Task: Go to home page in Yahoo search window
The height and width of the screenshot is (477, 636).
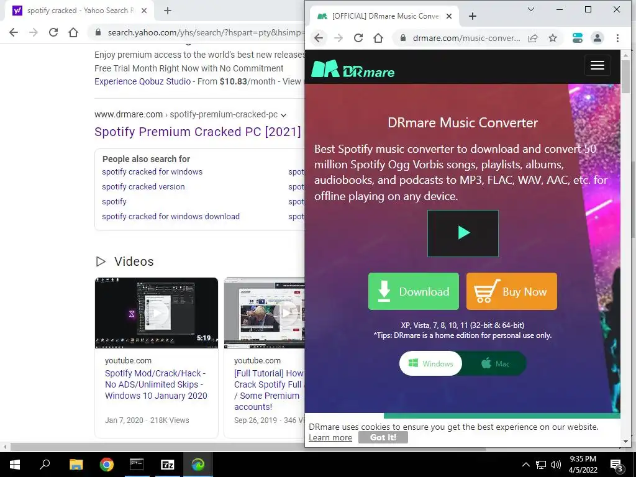Action: coord(73,32)
